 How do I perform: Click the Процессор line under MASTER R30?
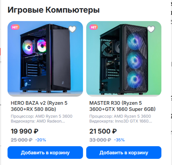(x=120, y=116)
